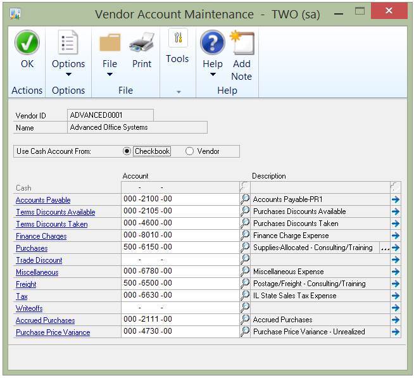Open the Writeoffs link

(29, 308)
